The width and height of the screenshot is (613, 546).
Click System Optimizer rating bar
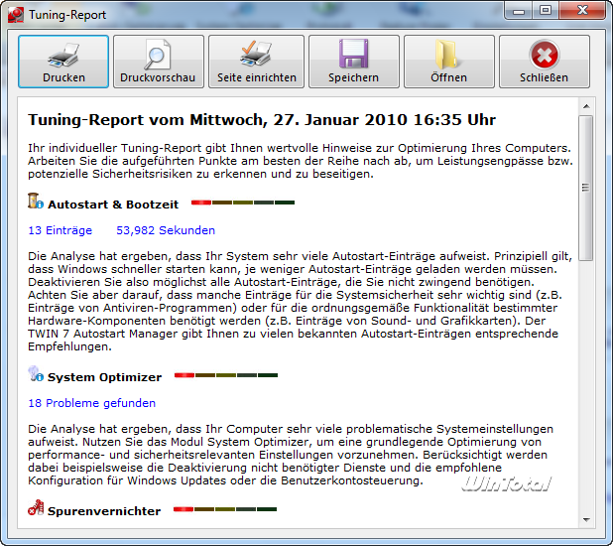(226, 375)
